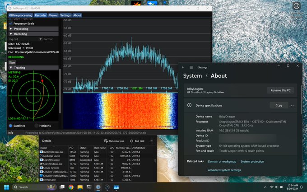Viewport: 307px width, 192px height.
Task: Open the Recorder tab in SatDump
Action: (x=41, y=15)
